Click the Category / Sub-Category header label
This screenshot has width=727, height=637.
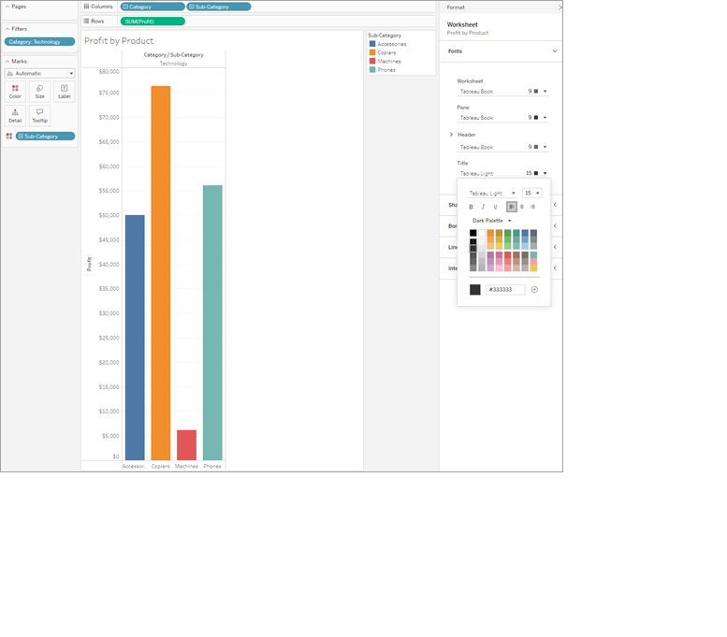point(174,54)
